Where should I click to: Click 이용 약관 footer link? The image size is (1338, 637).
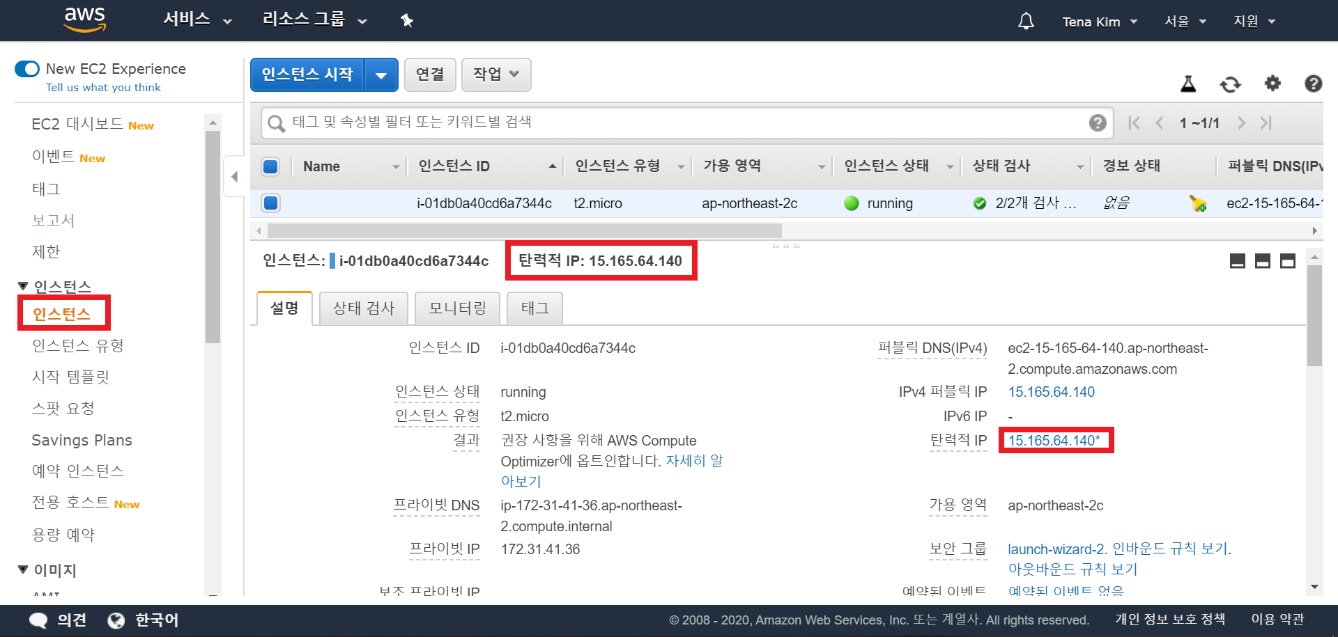click(1277, 620)
